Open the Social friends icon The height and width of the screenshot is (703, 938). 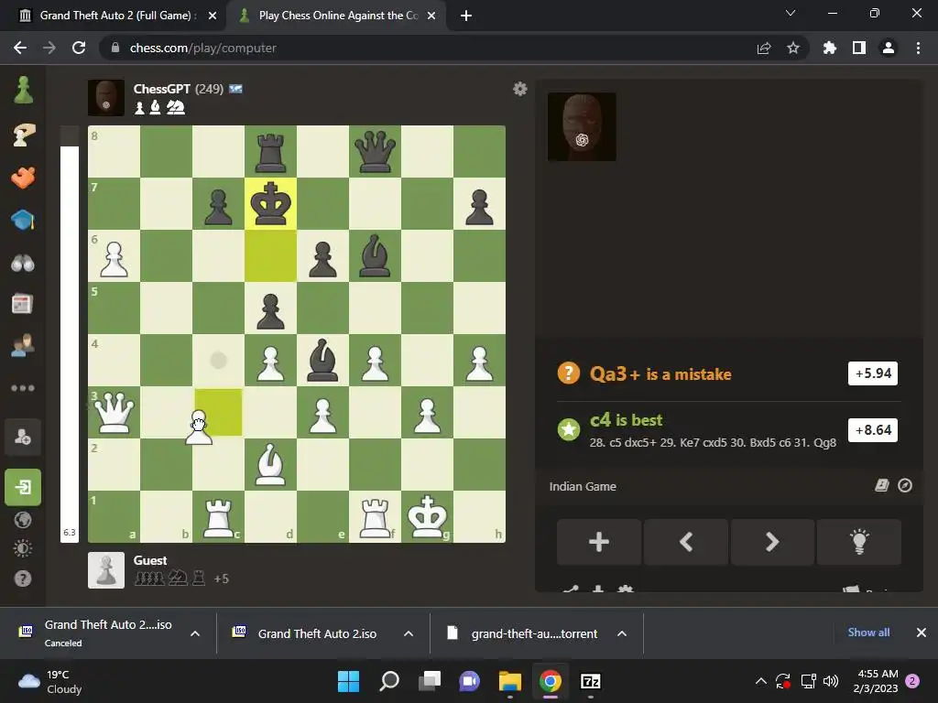[23, 345]
